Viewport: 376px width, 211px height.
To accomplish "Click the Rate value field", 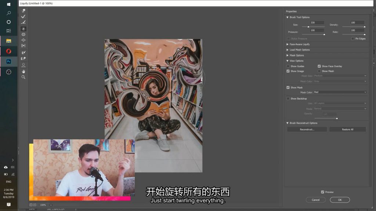I will (357, 30).
